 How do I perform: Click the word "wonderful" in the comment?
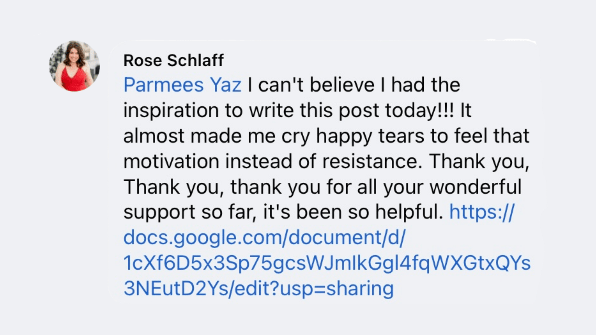tap(476, 187)
